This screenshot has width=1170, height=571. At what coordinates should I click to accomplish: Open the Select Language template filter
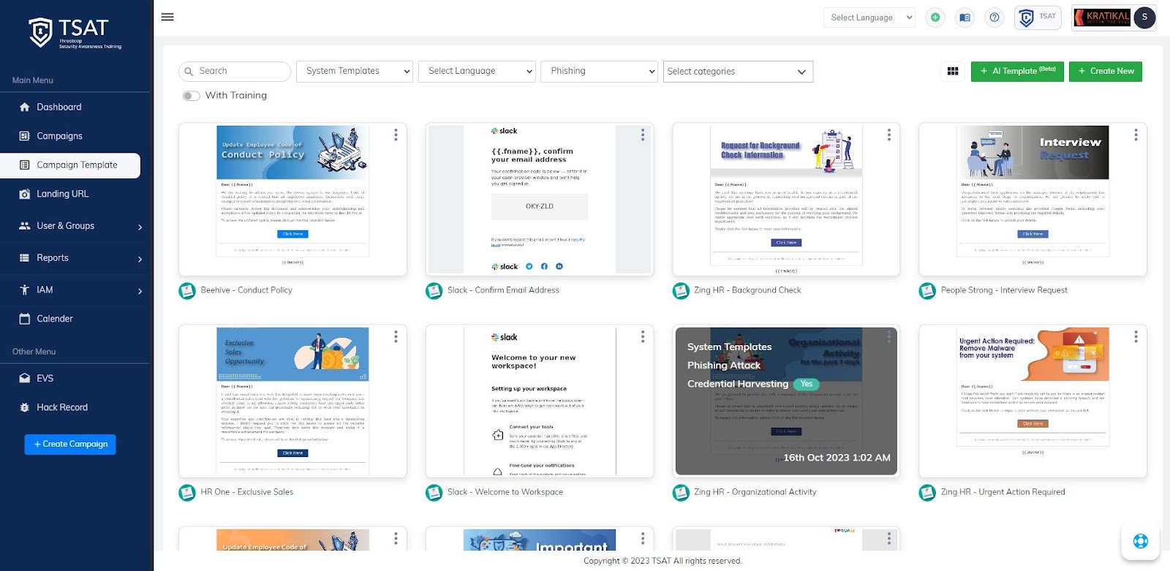[478, 72]
